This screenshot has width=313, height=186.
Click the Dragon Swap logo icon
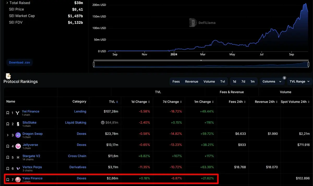tap(18, 135)
